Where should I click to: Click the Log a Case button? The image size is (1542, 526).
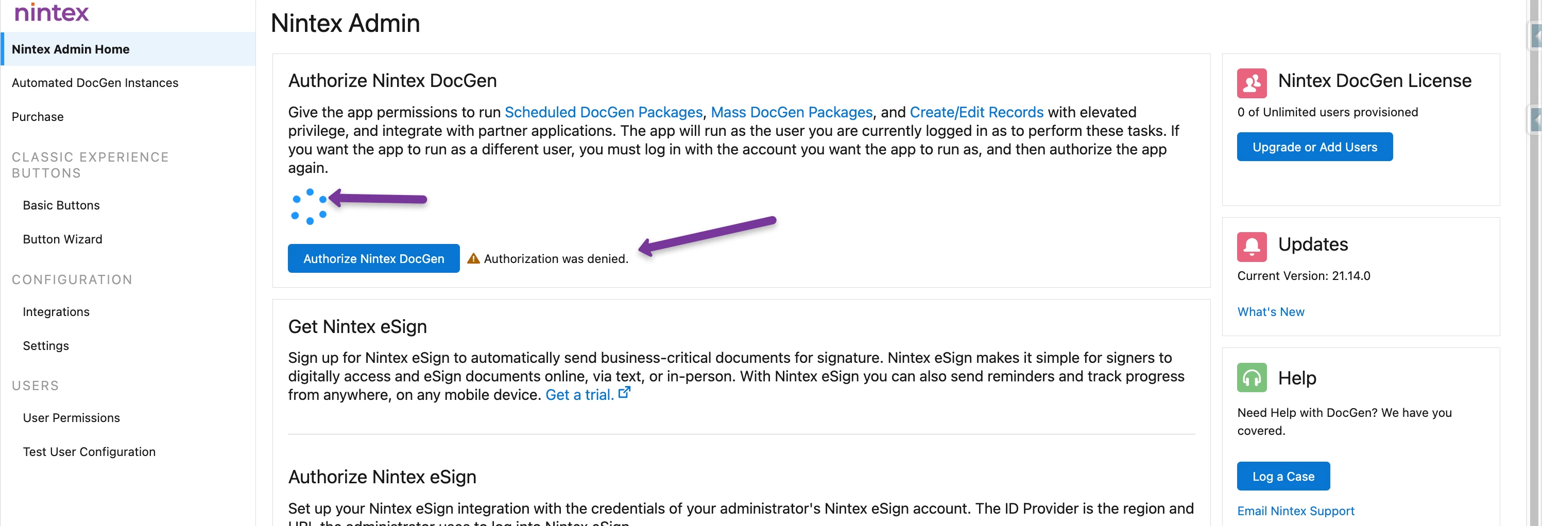(x=1283, y=476)
